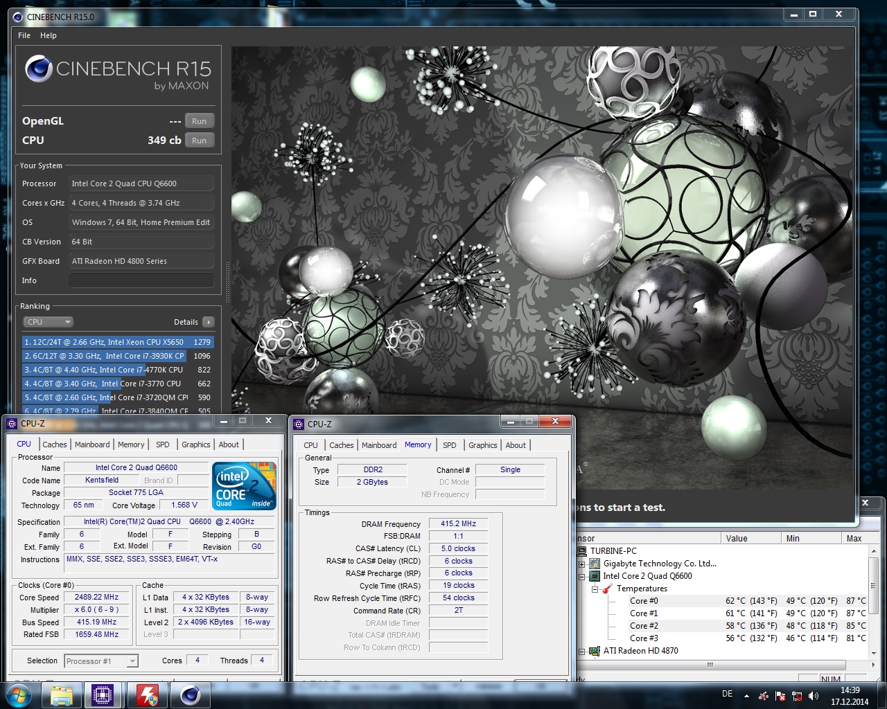Open Processor #1 selection dropdown
This screenshot has width=887, height=709.
(x=101, y=661)
